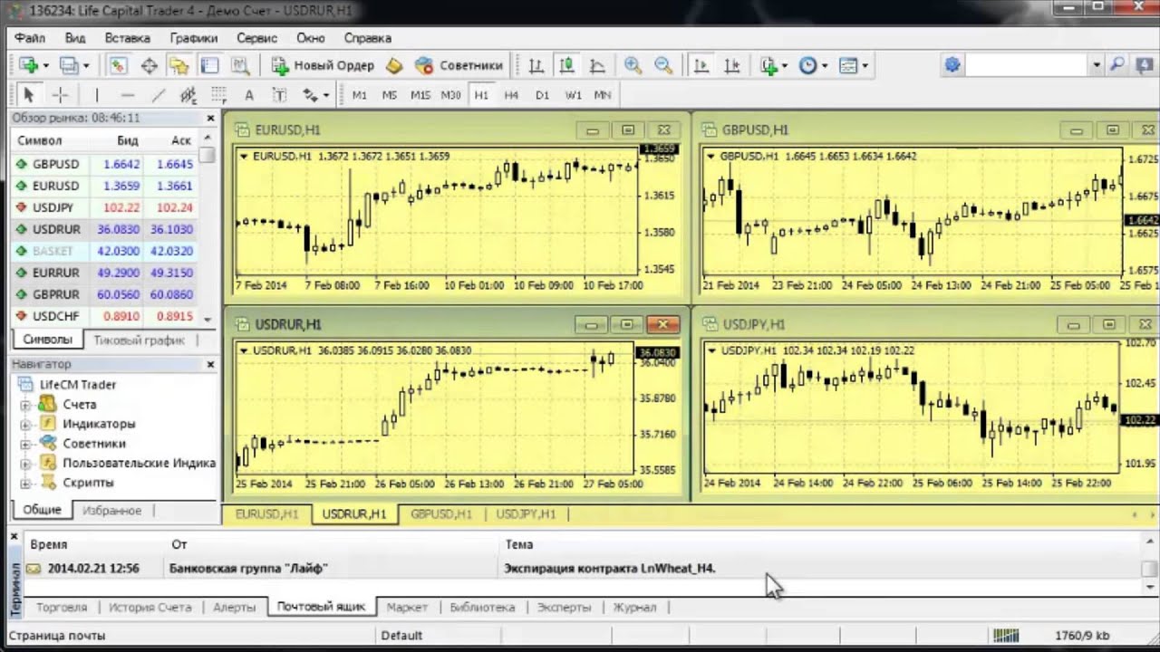Select the text label tool
The width and height of the screenshot is (1160, 652).
[279, 94]
